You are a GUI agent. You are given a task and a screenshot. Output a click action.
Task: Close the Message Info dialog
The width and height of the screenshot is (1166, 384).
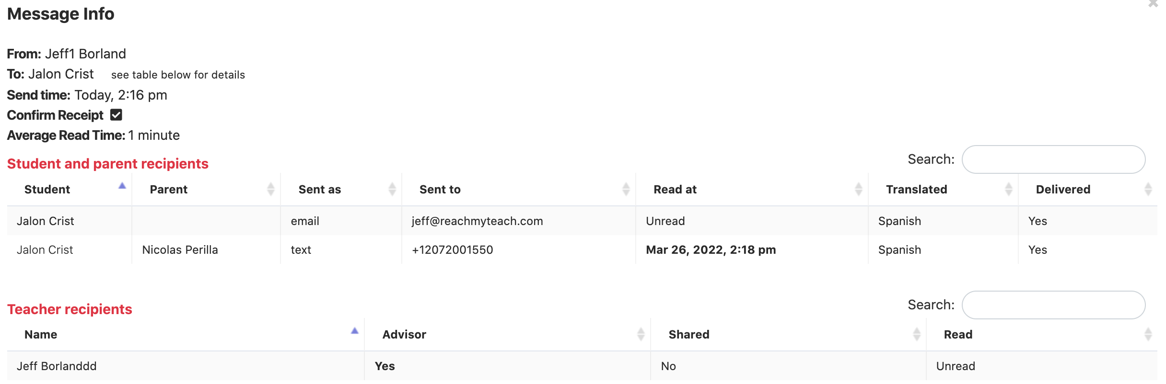point(1153,4)
